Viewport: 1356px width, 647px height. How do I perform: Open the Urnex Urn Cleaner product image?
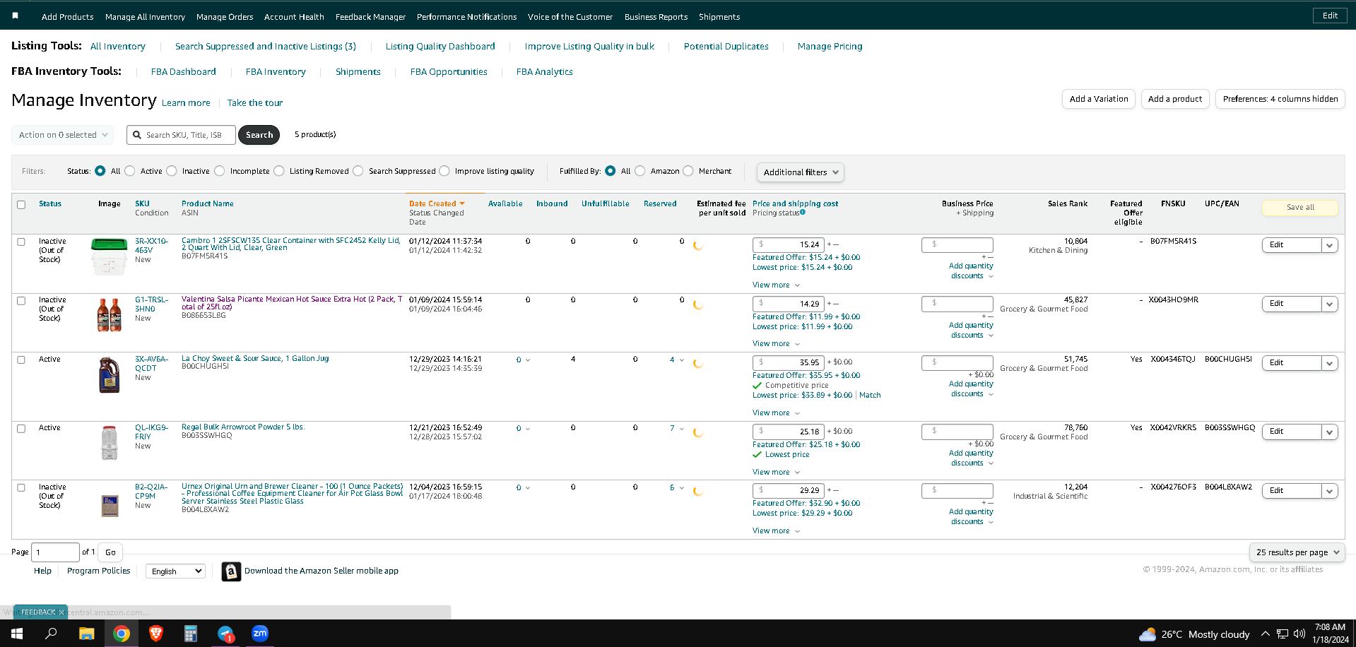[110, 506]
